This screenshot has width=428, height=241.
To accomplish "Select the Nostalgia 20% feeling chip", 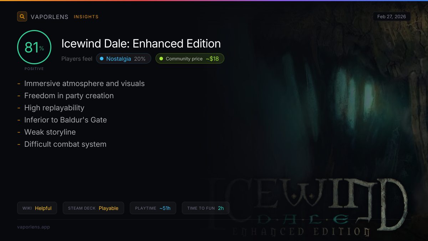I will click(123, 59).
